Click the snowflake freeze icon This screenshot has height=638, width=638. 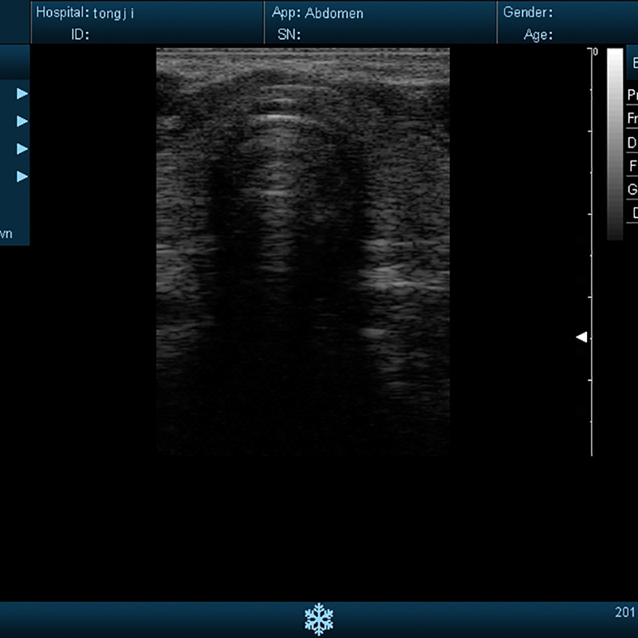318,619
